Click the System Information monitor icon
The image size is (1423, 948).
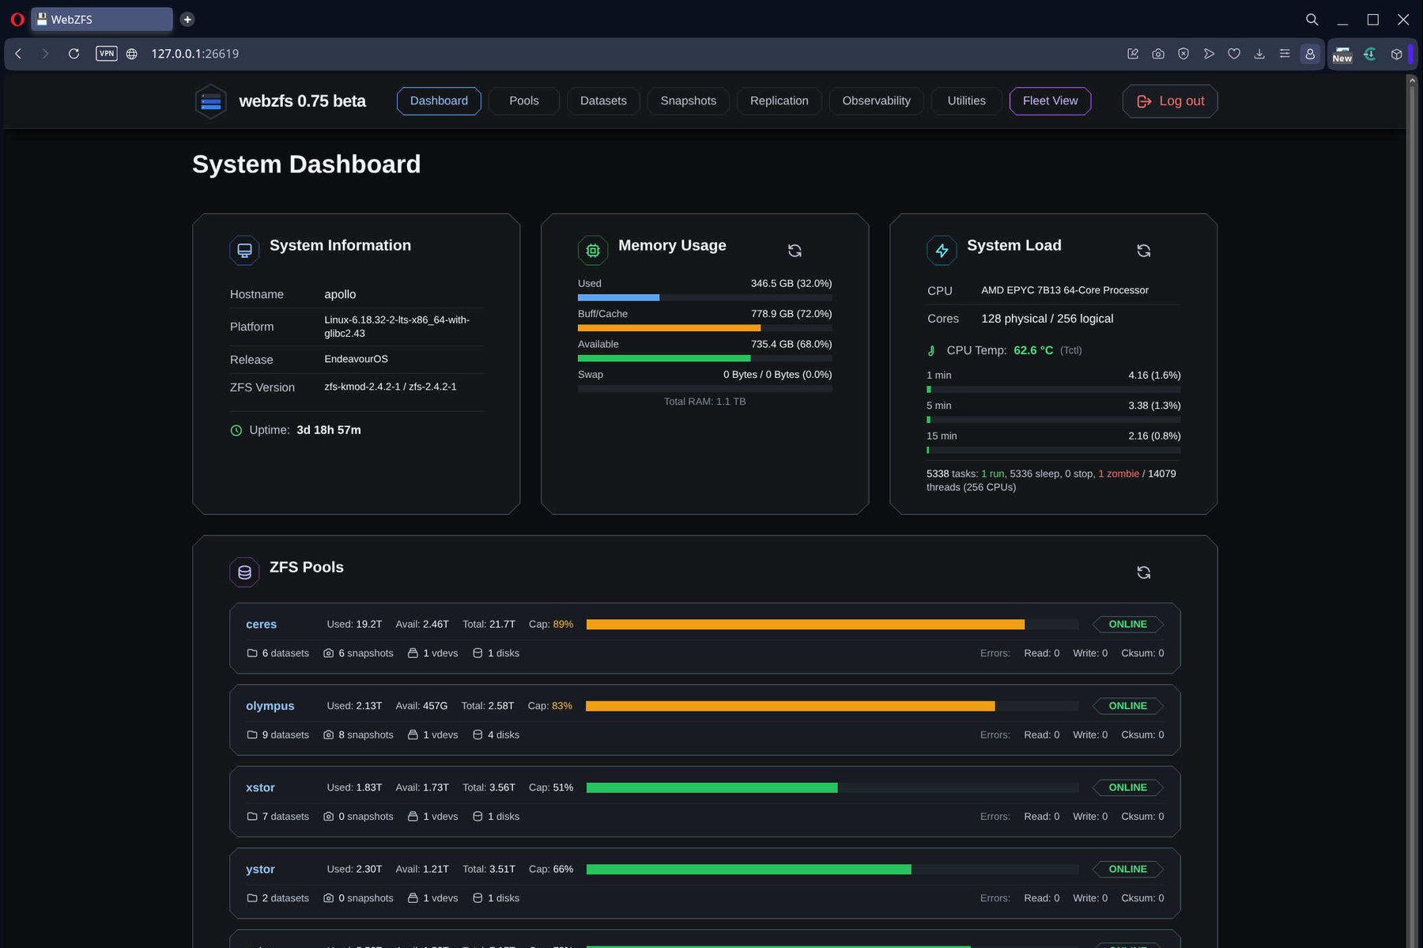244,250
